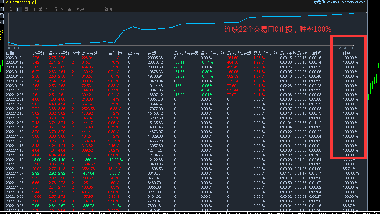Select the 2022.12.01 date cell
Image resolution: width=380 pixels, height=214 pixels.
coord(15,127)
